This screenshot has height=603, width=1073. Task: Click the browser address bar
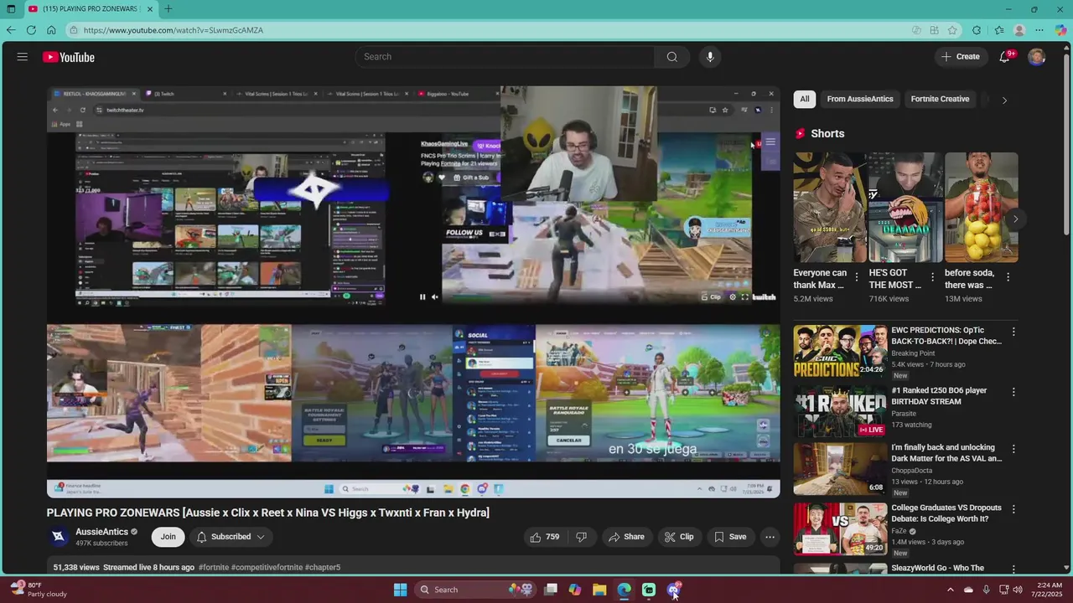pyautogui.click(x=486, y=30)
